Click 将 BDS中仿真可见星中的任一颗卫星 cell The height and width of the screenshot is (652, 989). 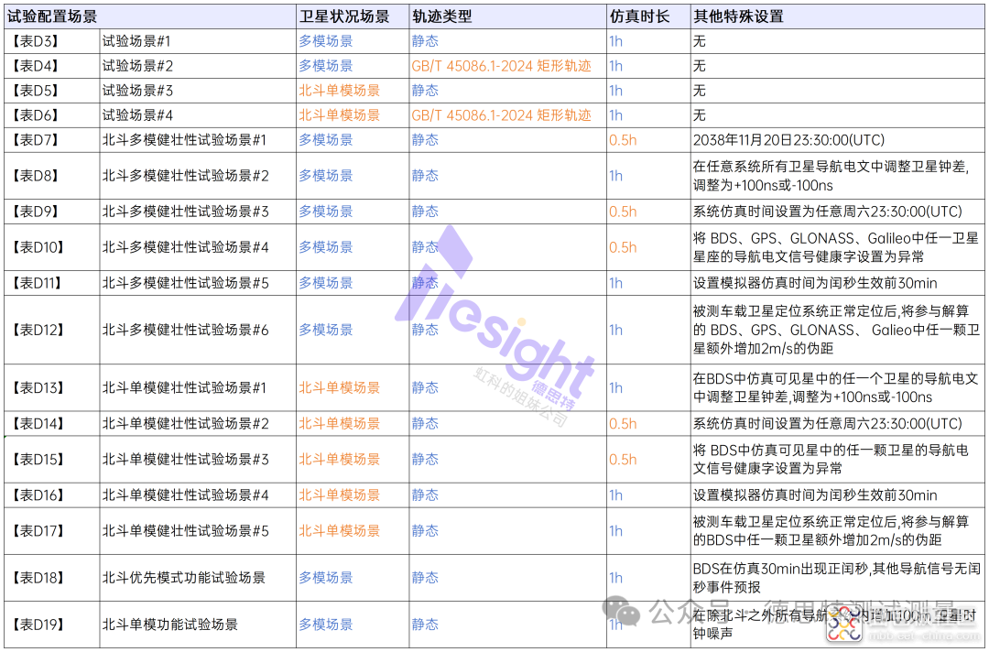(x=836, y=460)
